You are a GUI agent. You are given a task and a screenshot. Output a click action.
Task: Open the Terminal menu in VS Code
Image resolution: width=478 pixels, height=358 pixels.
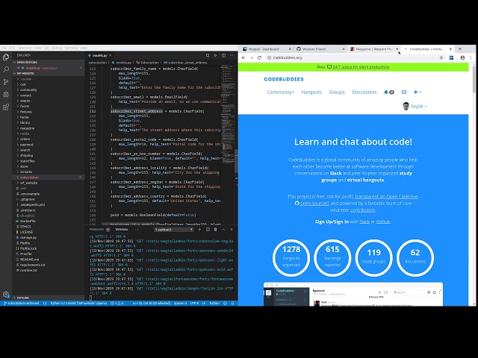(71, 48)
